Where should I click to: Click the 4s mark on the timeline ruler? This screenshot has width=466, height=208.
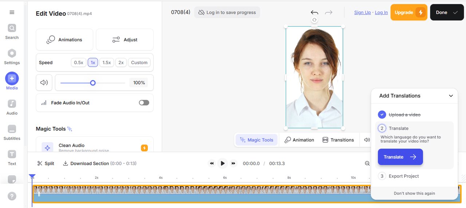161,178
